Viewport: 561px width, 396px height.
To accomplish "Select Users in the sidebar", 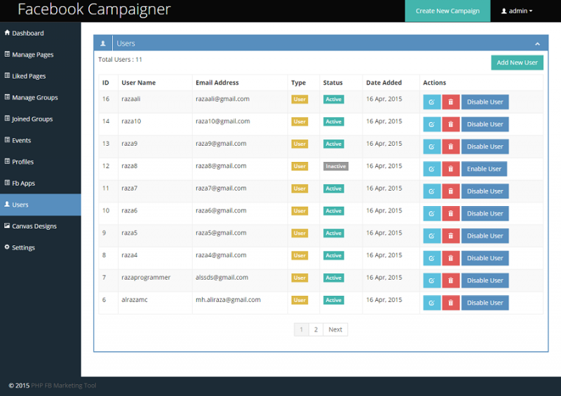I will click(41, 205).
